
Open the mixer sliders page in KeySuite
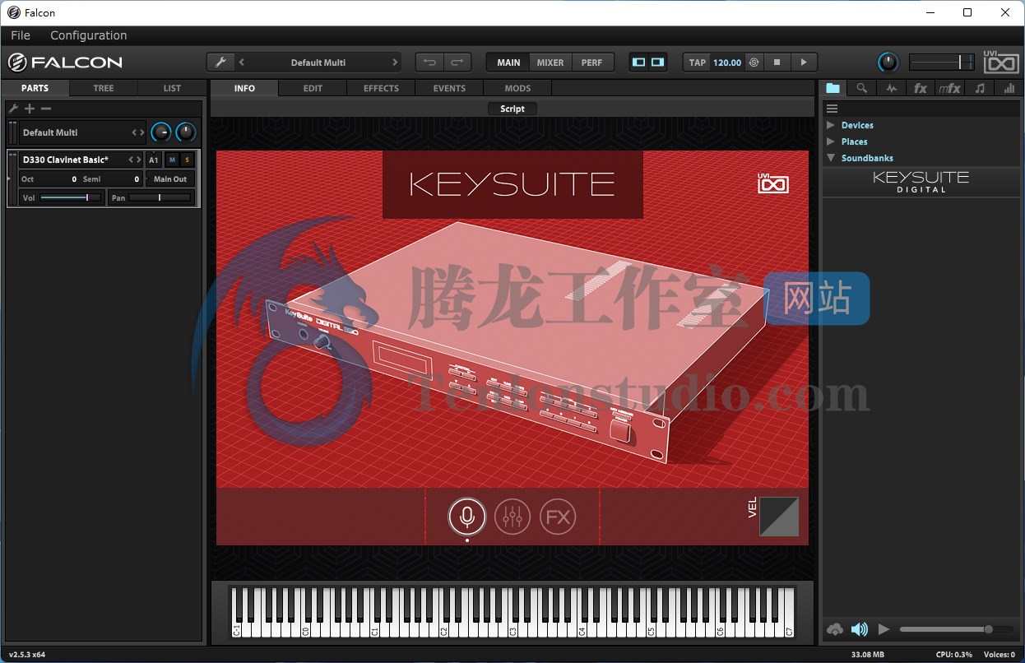point(512,517)
